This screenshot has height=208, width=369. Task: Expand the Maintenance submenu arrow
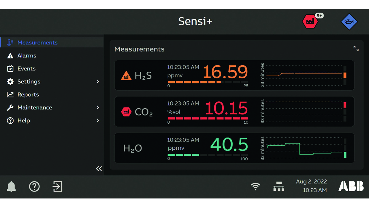tap(98, 107)
